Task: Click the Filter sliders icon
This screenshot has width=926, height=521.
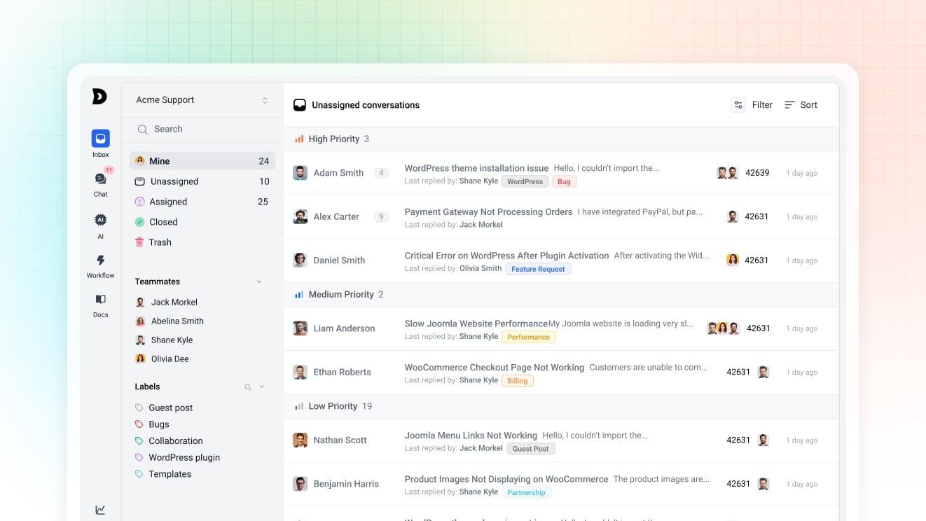Action: pos(738,105)
